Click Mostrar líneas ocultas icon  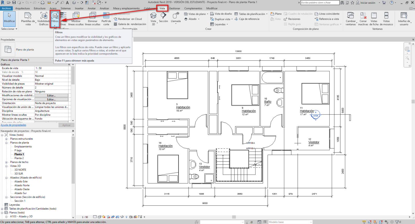coord(76,19)
